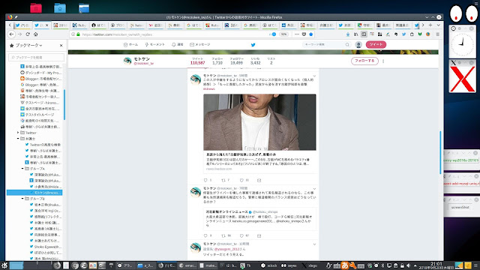Open the モーメント navigation item

click(155, 45)
